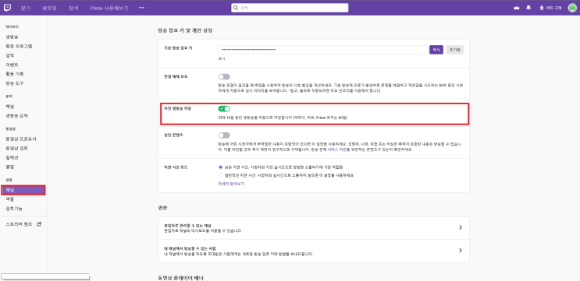The image size is (580, 281).
Task: Open 동영상 검토 in the sidebar
Action: point(16,148)
